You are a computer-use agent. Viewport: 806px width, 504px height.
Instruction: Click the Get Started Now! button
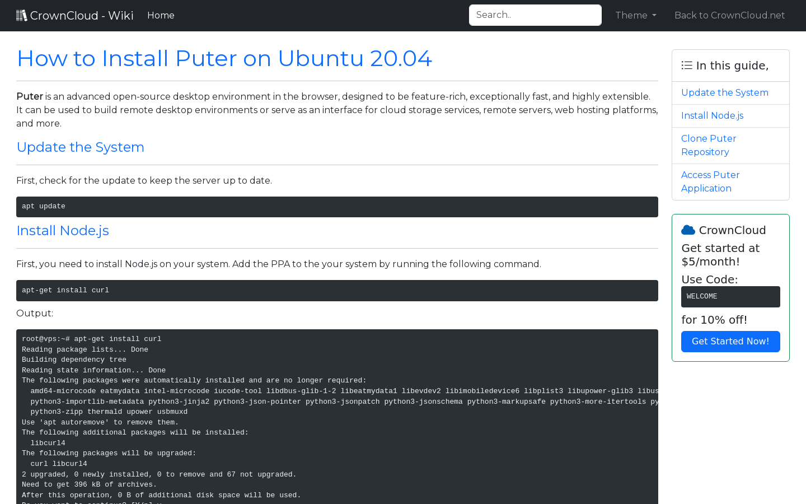click(730, 342)
